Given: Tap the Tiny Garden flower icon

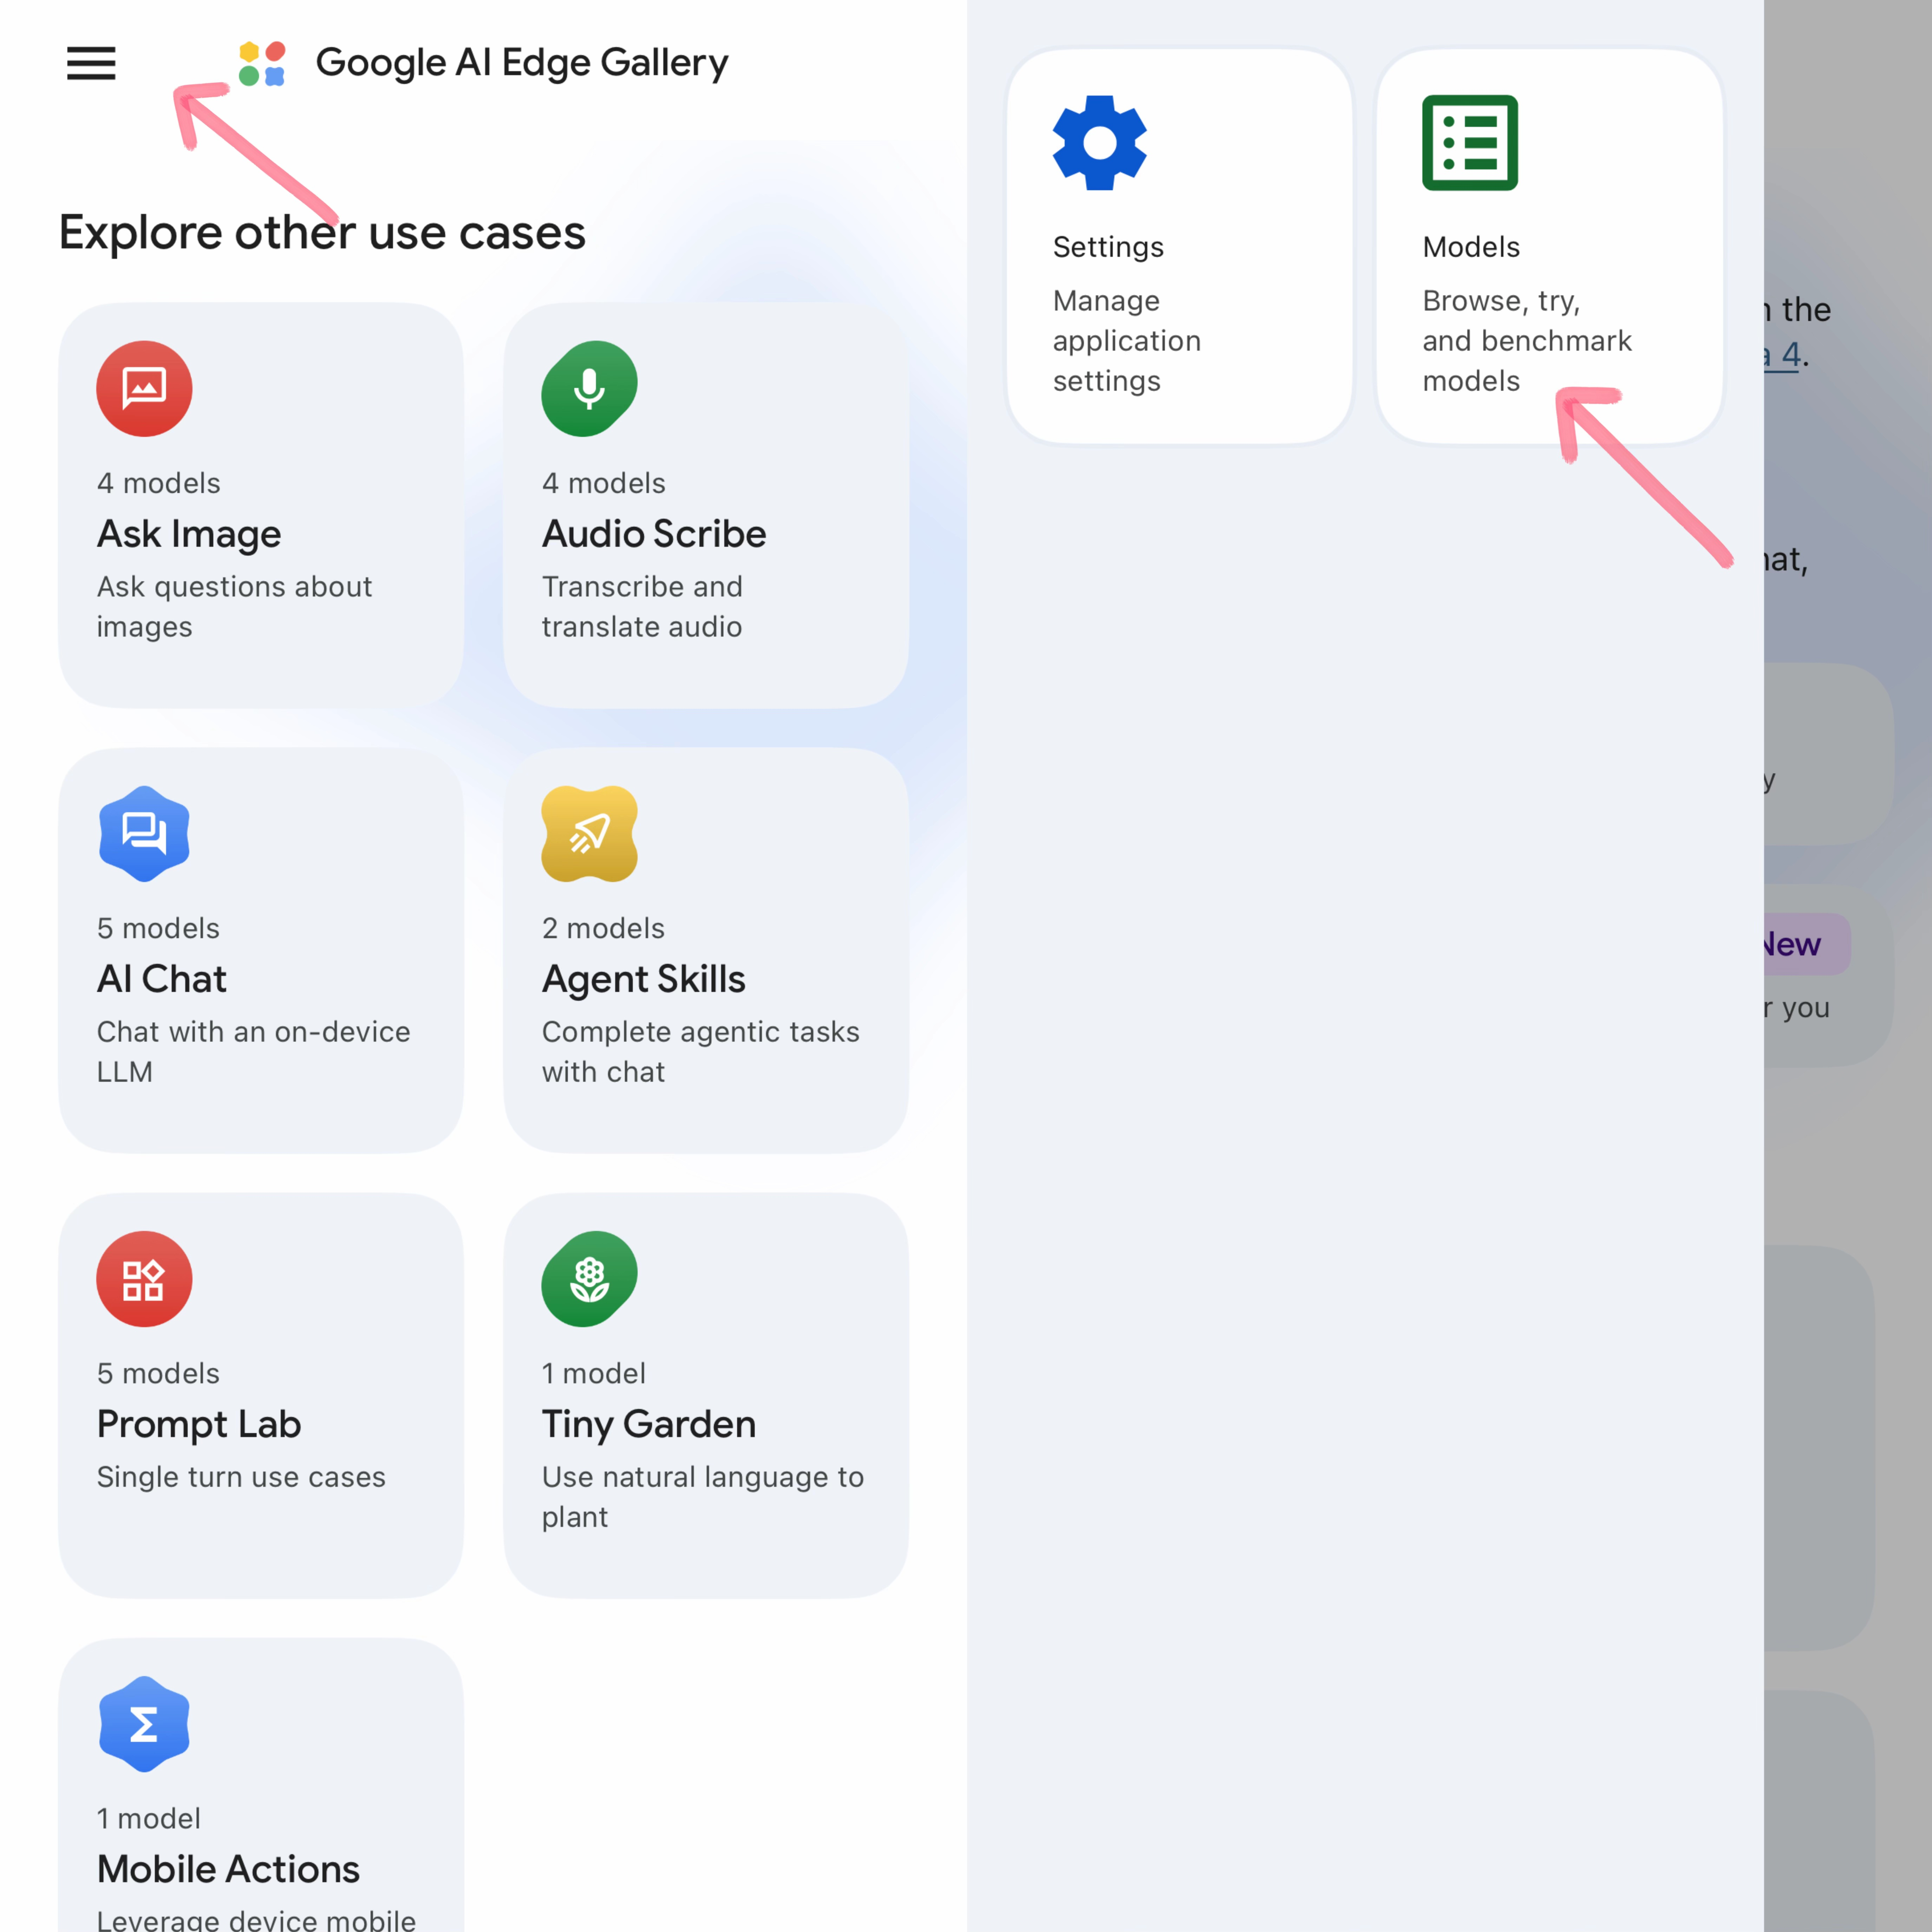Looking at the screenshot, I should click(x=589, y=1278).
